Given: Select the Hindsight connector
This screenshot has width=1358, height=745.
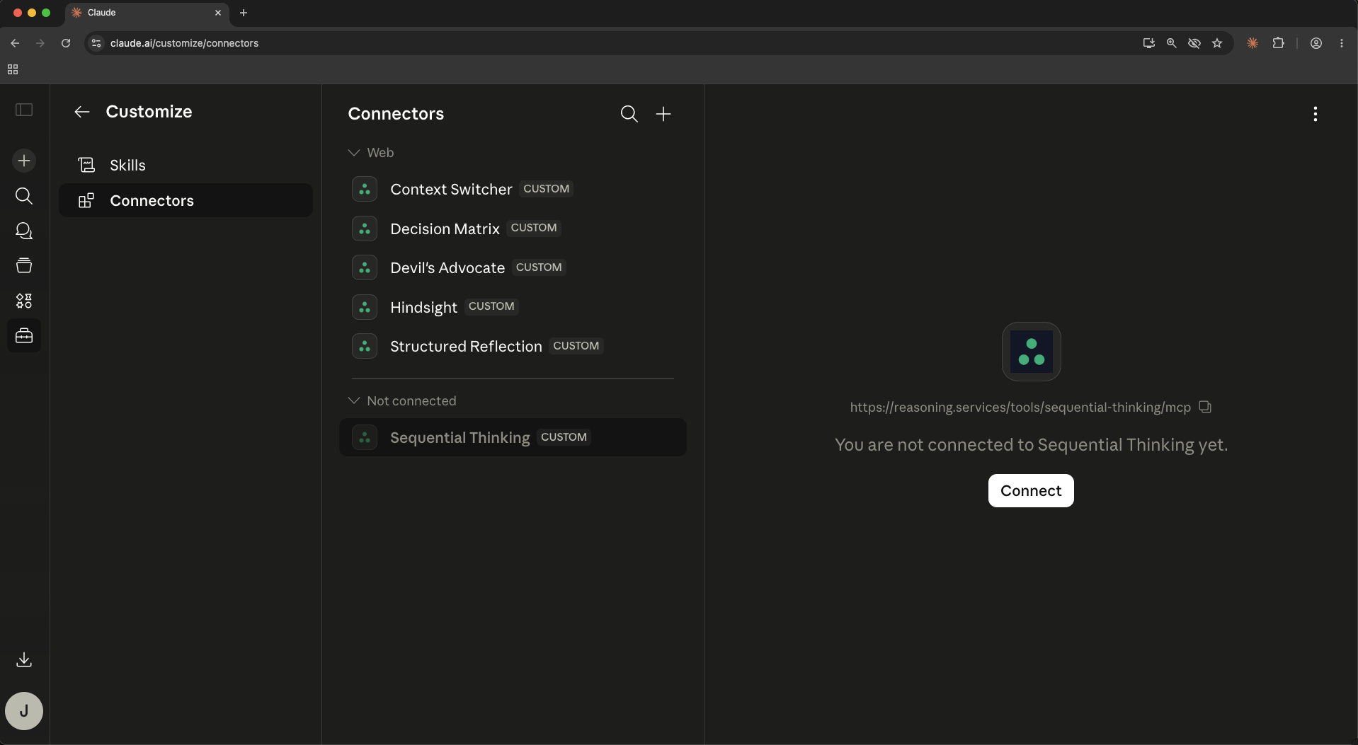Looking at the screenshot, I should click(513, 307).
